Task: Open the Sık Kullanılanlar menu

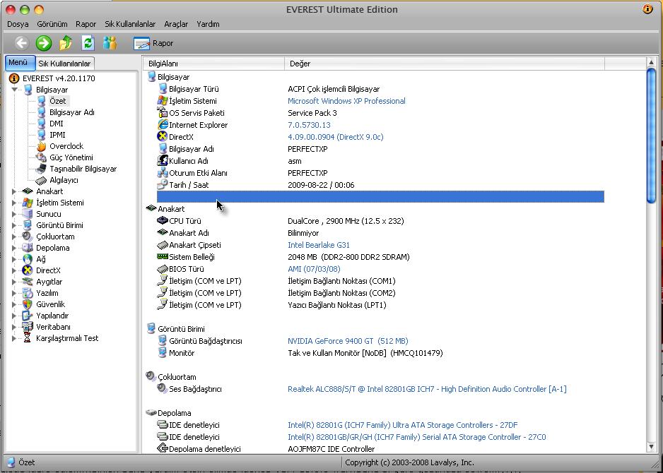Action: [130, 24]
